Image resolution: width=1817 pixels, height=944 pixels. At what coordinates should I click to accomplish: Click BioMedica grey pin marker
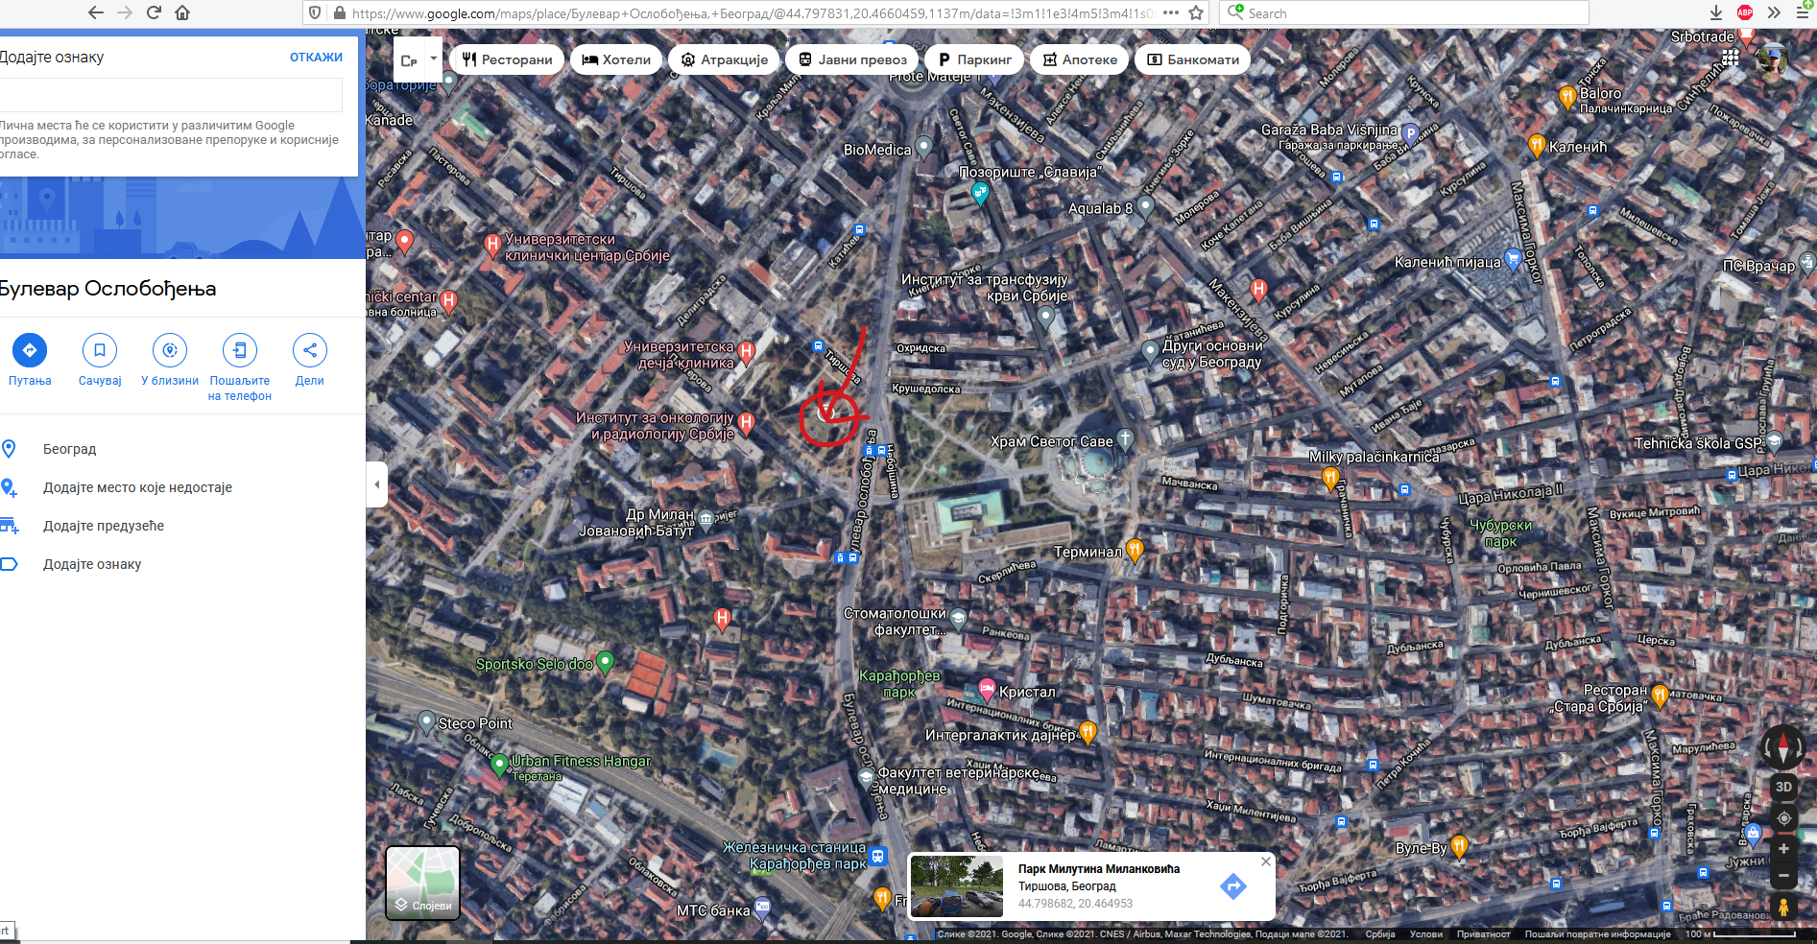923,148
